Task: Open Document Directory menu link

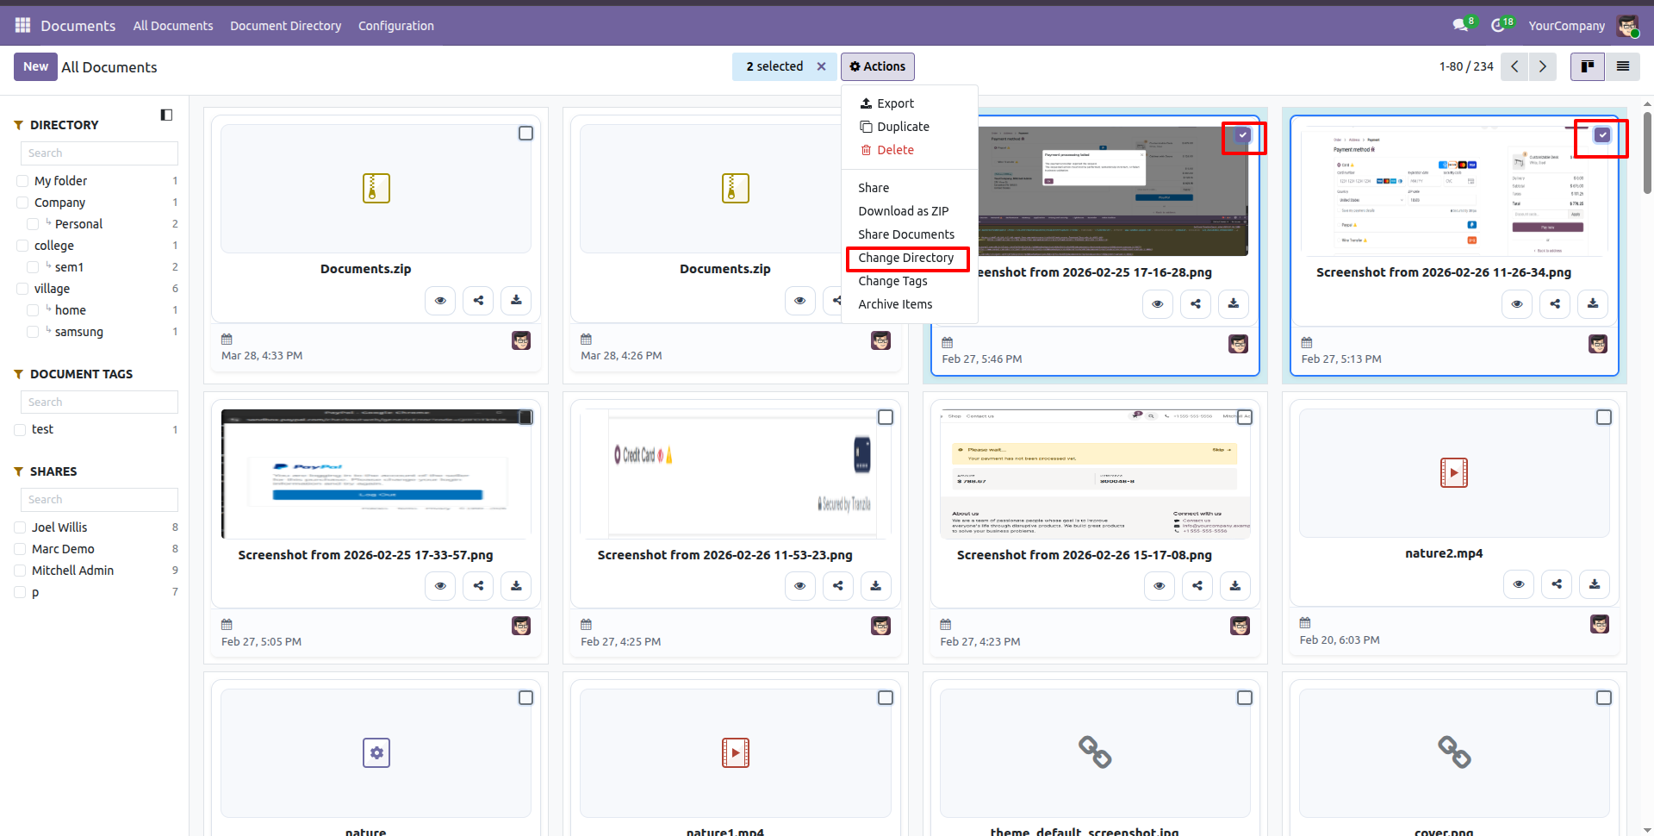Action: point(285,26)
